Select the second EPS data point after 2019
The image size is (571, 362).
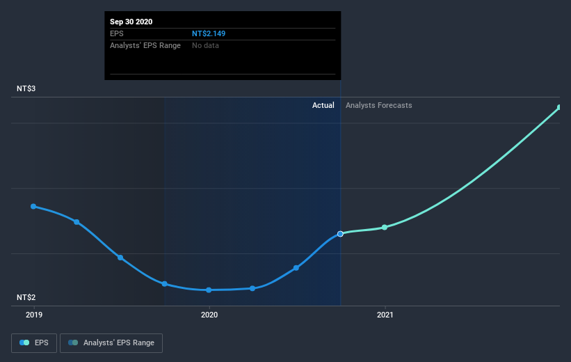[77, 222]
